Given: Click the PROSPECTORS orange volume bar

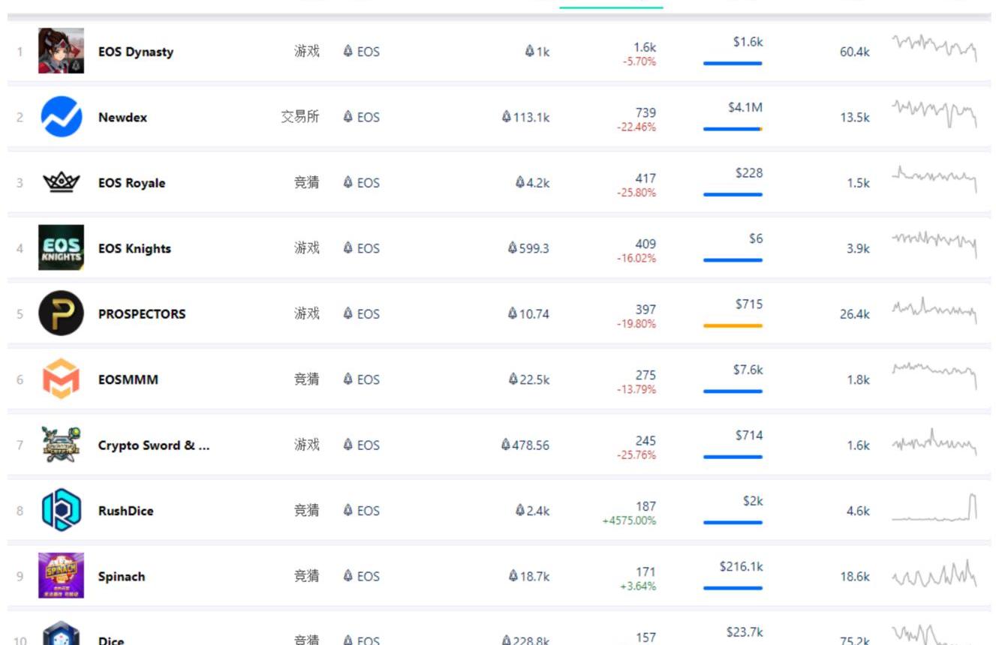Looking at the screenshot, I should coord(733,325).
